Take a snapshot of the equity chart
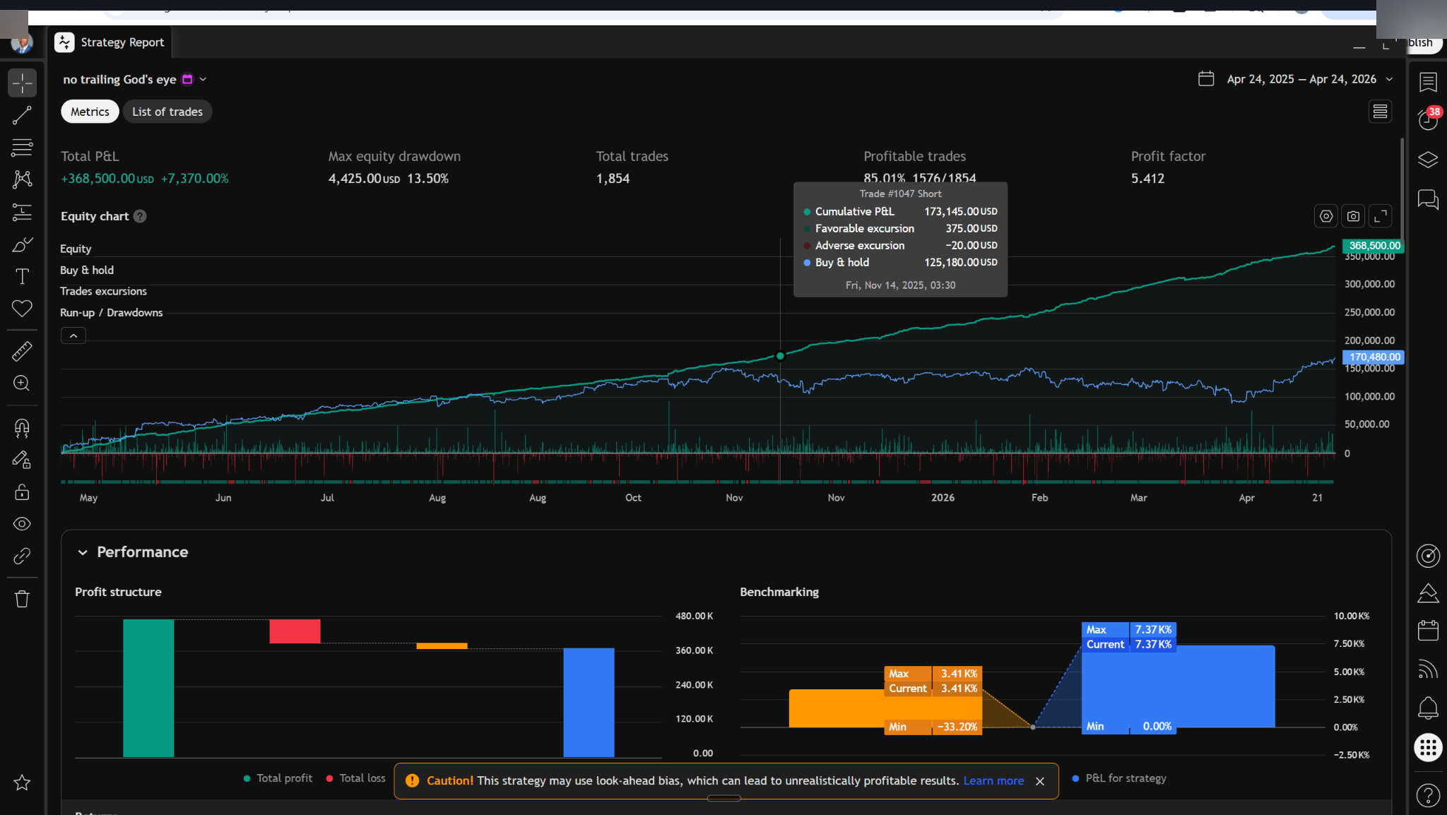The height and width of the screenshot is (815, 1447). [1353, 216]
